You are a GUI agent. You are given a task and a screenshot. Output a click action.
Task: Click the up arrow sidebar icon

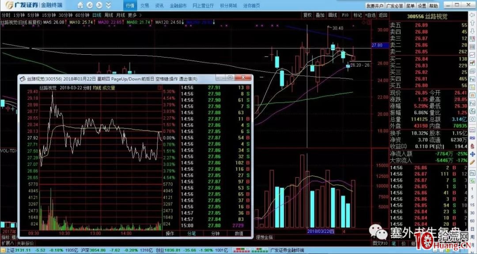pyautogui.click(x=472, y=23)
